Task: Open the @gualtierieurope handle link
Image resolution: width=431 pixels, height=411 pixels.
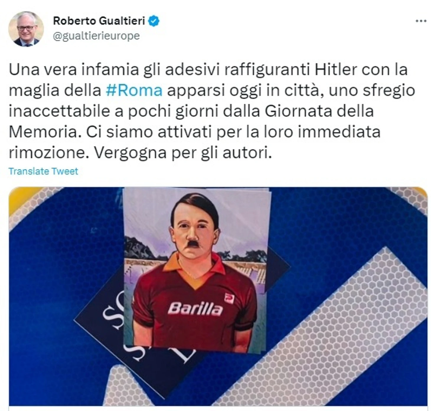Action: [x=96, y=36]
